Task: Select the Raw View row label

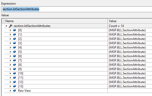Action: click(x=24, y=91)
